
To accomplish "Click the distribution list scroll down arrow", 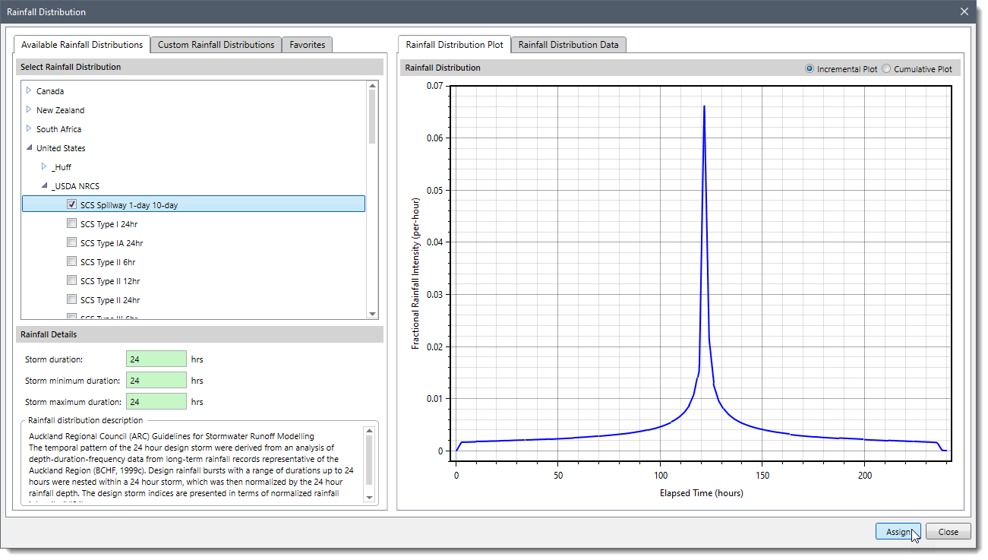I will (372, 314).
